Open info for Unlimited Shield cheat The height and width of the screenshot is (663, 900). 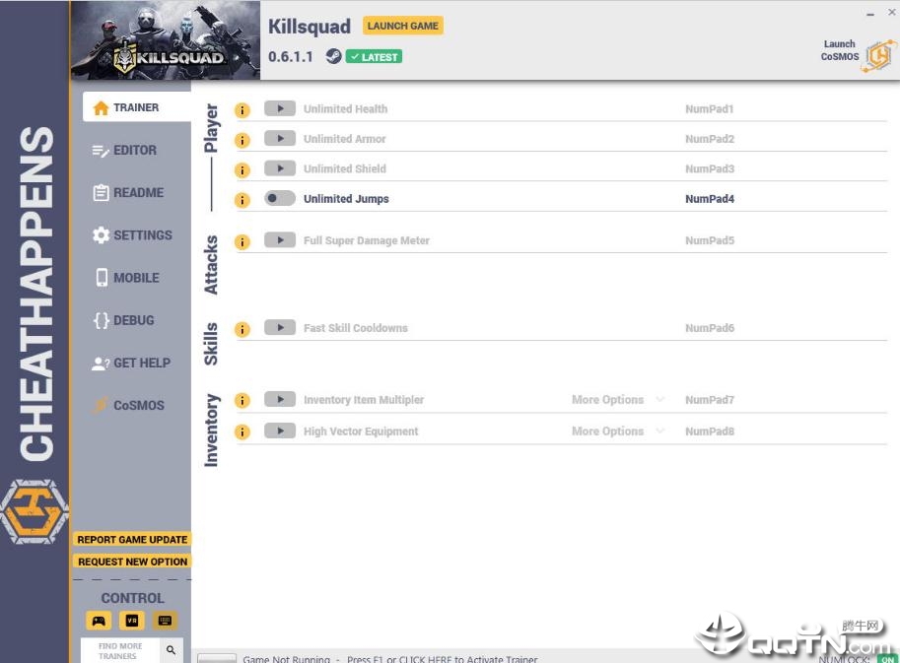tap(242, 170)
